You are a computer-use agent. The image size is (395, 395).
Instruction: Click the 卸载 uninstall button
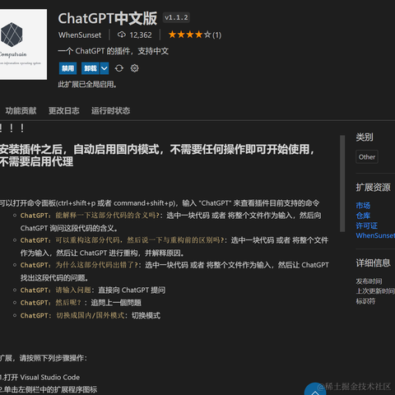[91, 68]
